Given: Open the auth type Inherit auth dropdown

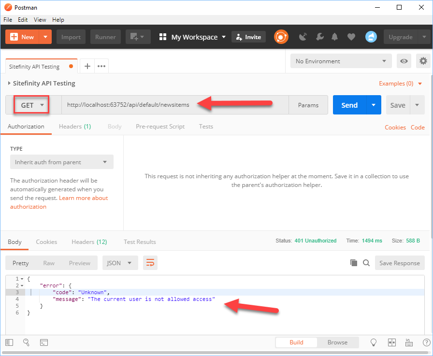Looking at the screenshot, I should tap(62, 162).
